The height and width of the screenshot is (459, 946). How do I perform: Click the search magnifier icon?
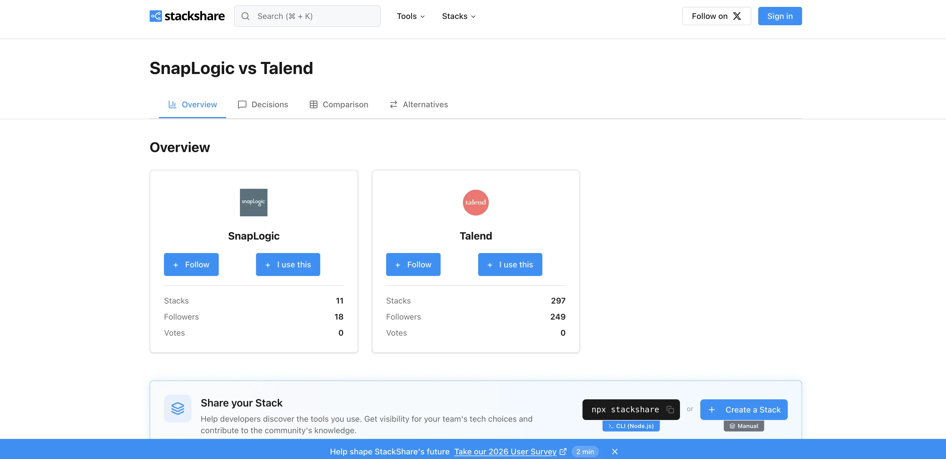point(245,16)
